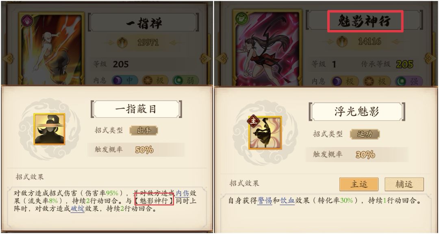Viewport: 439px width, 234px height.
Task: Click the green 强 inner-breath icon
Action: click(x=401, y=82)
